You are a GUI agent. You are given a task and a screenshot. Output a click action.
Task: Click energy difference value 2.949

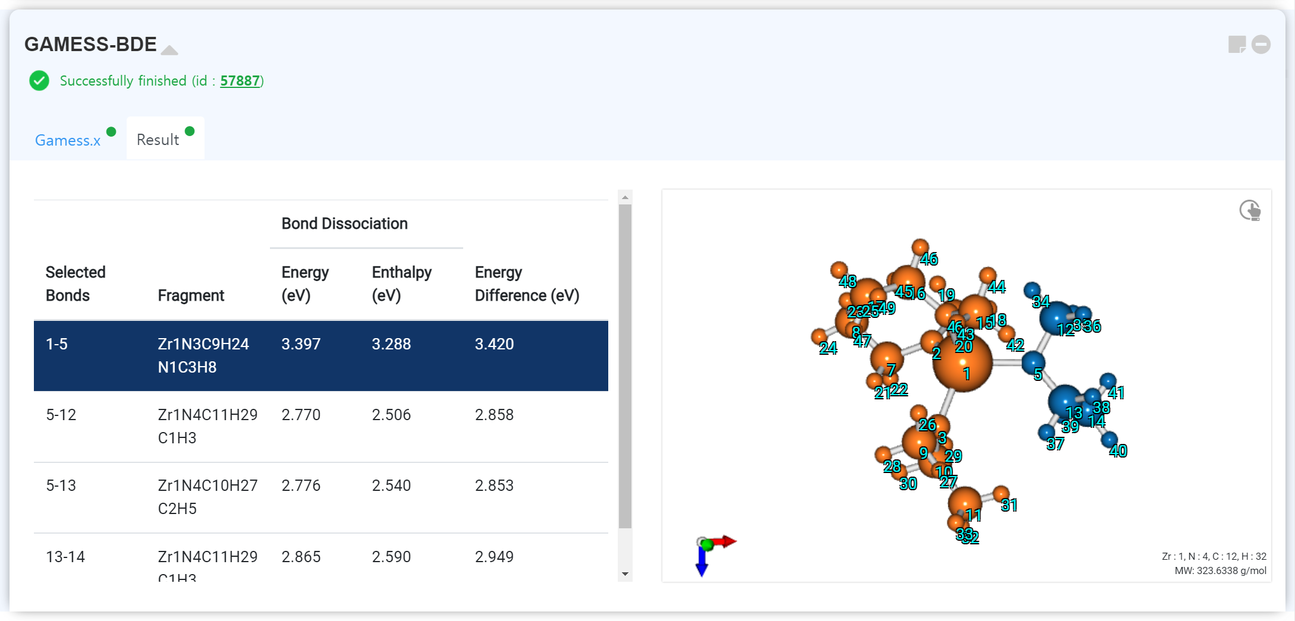(x=494, y=557)
